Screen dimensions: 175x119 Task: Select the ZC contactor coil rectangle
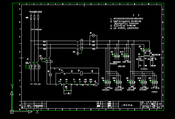[x=81, y=73]
